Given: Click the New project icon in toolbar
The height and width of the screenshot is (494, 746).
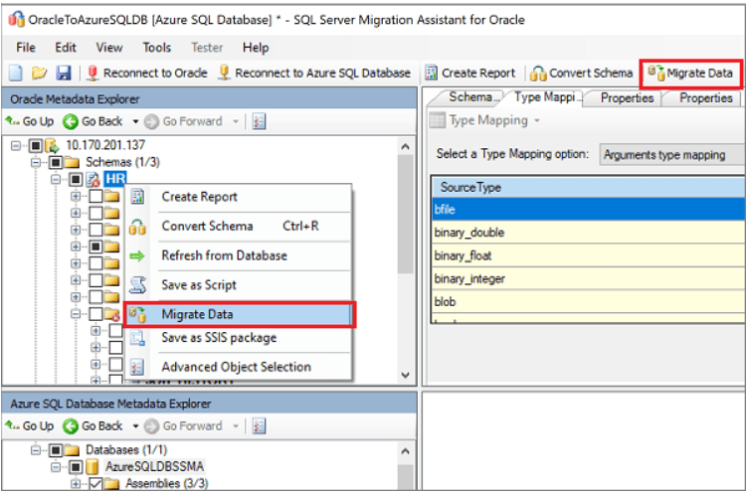Looking at the screenshot, I should (15, 73).
